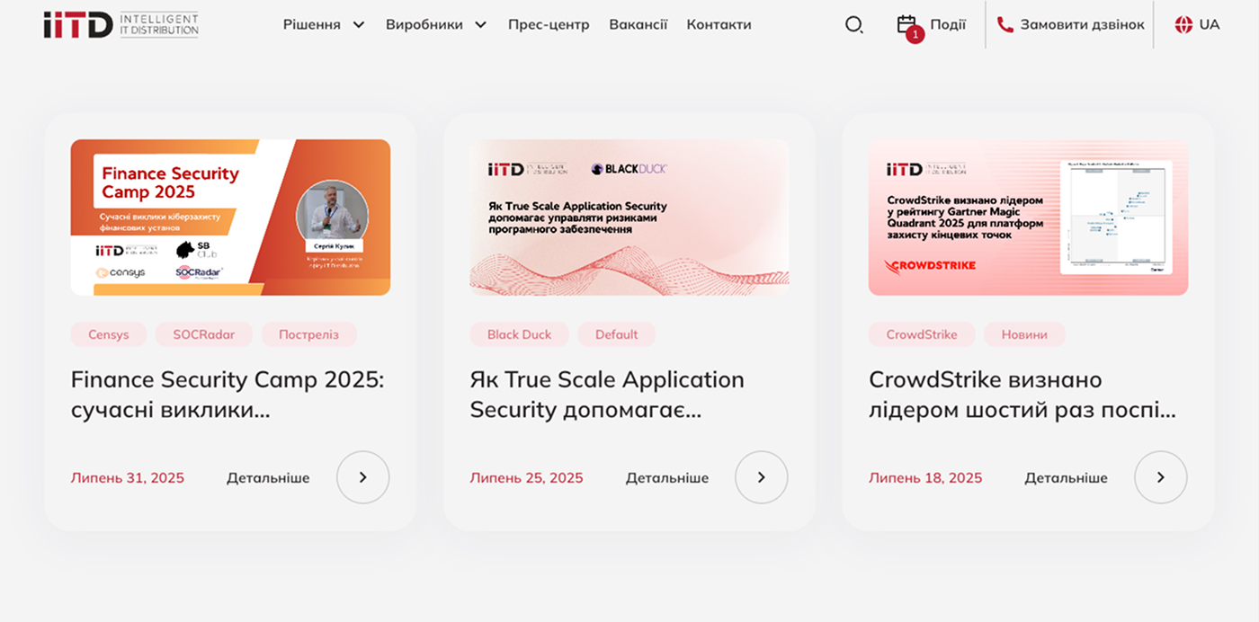Click the globe language icon
Screen dimensions: 1259x622
pos(1183,25)
